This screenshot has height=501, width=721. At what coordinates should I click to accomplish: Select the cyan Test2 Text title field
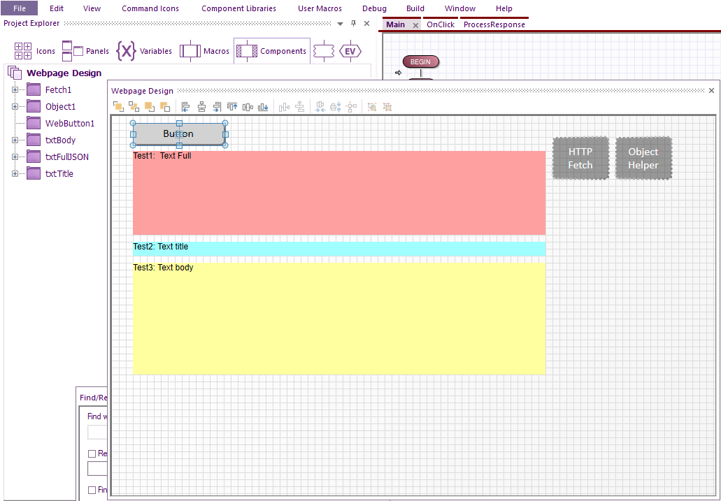tap(339, 249)
